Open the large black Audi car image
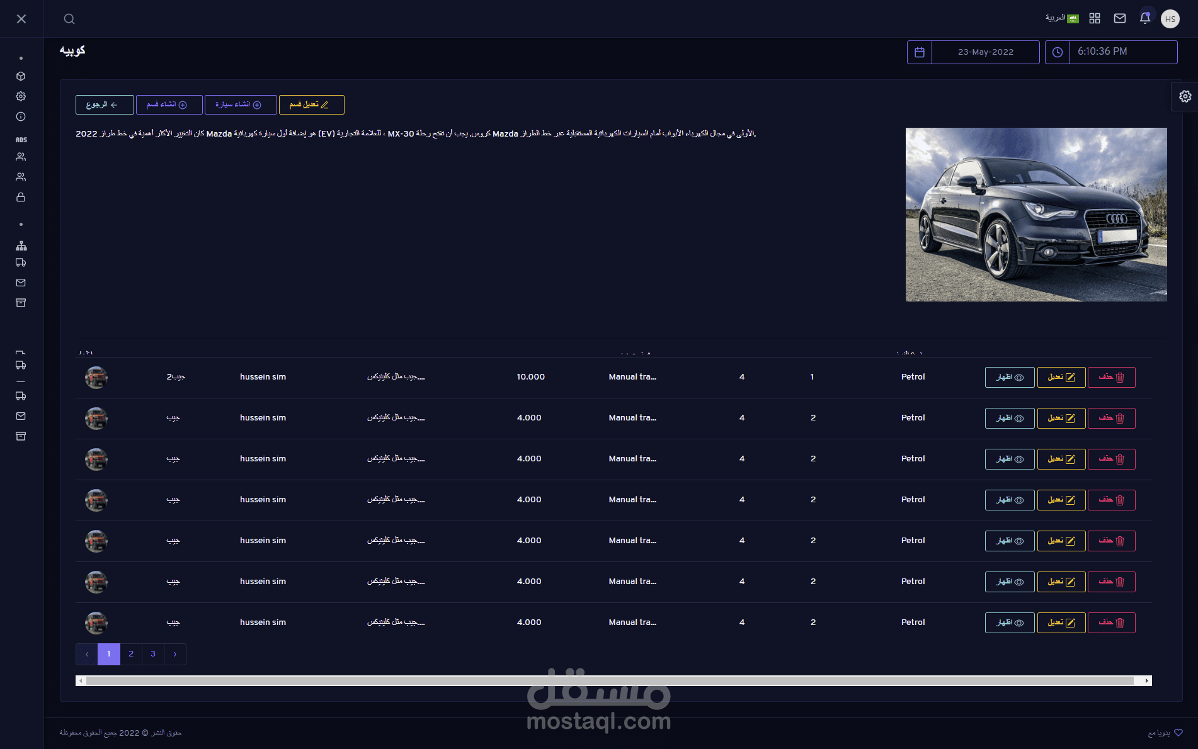Image resolution: width=1198 pixels, height=749 pixels. pyautogui.click(x=1036, y=215)
